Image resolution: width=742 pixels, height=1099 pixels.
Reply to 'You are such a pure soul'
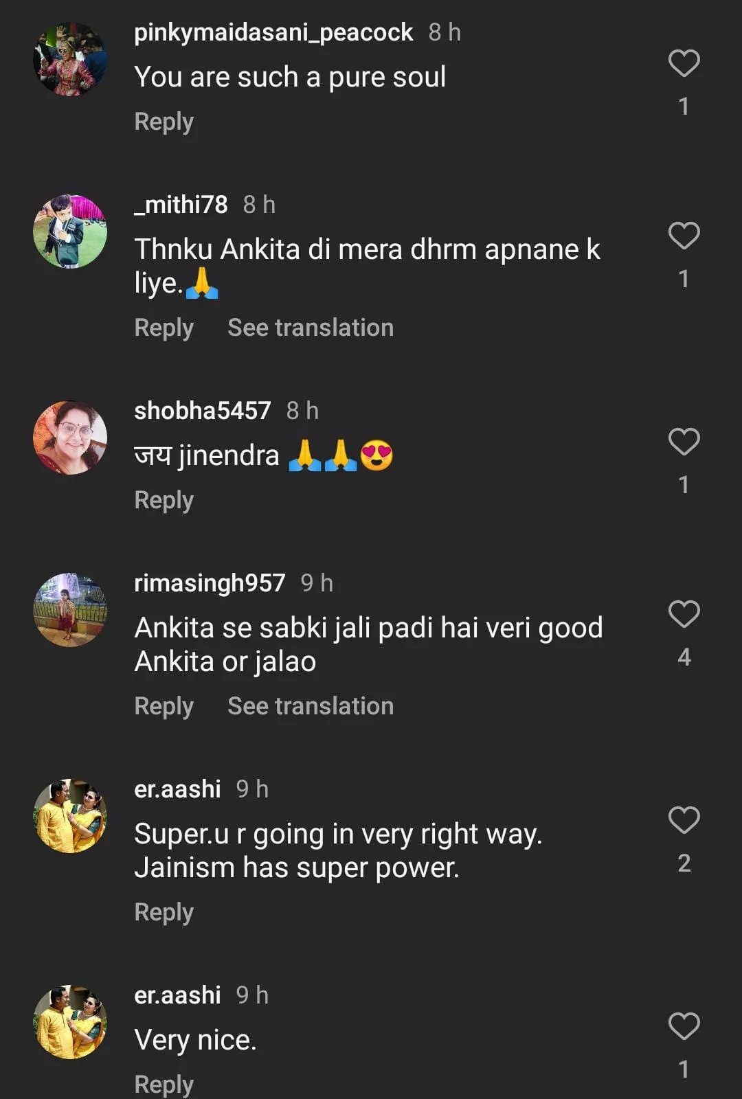[164, 122]
